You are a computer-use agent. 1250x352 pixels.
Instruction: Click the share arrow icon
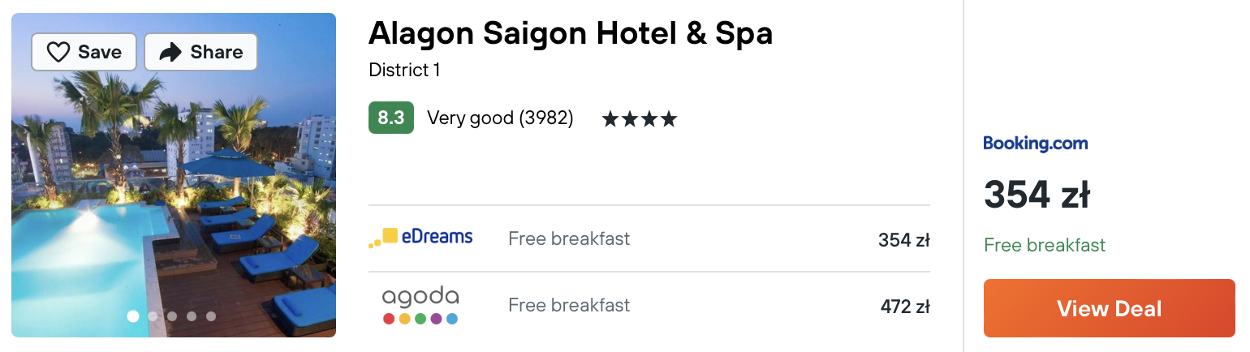(170, 53)
